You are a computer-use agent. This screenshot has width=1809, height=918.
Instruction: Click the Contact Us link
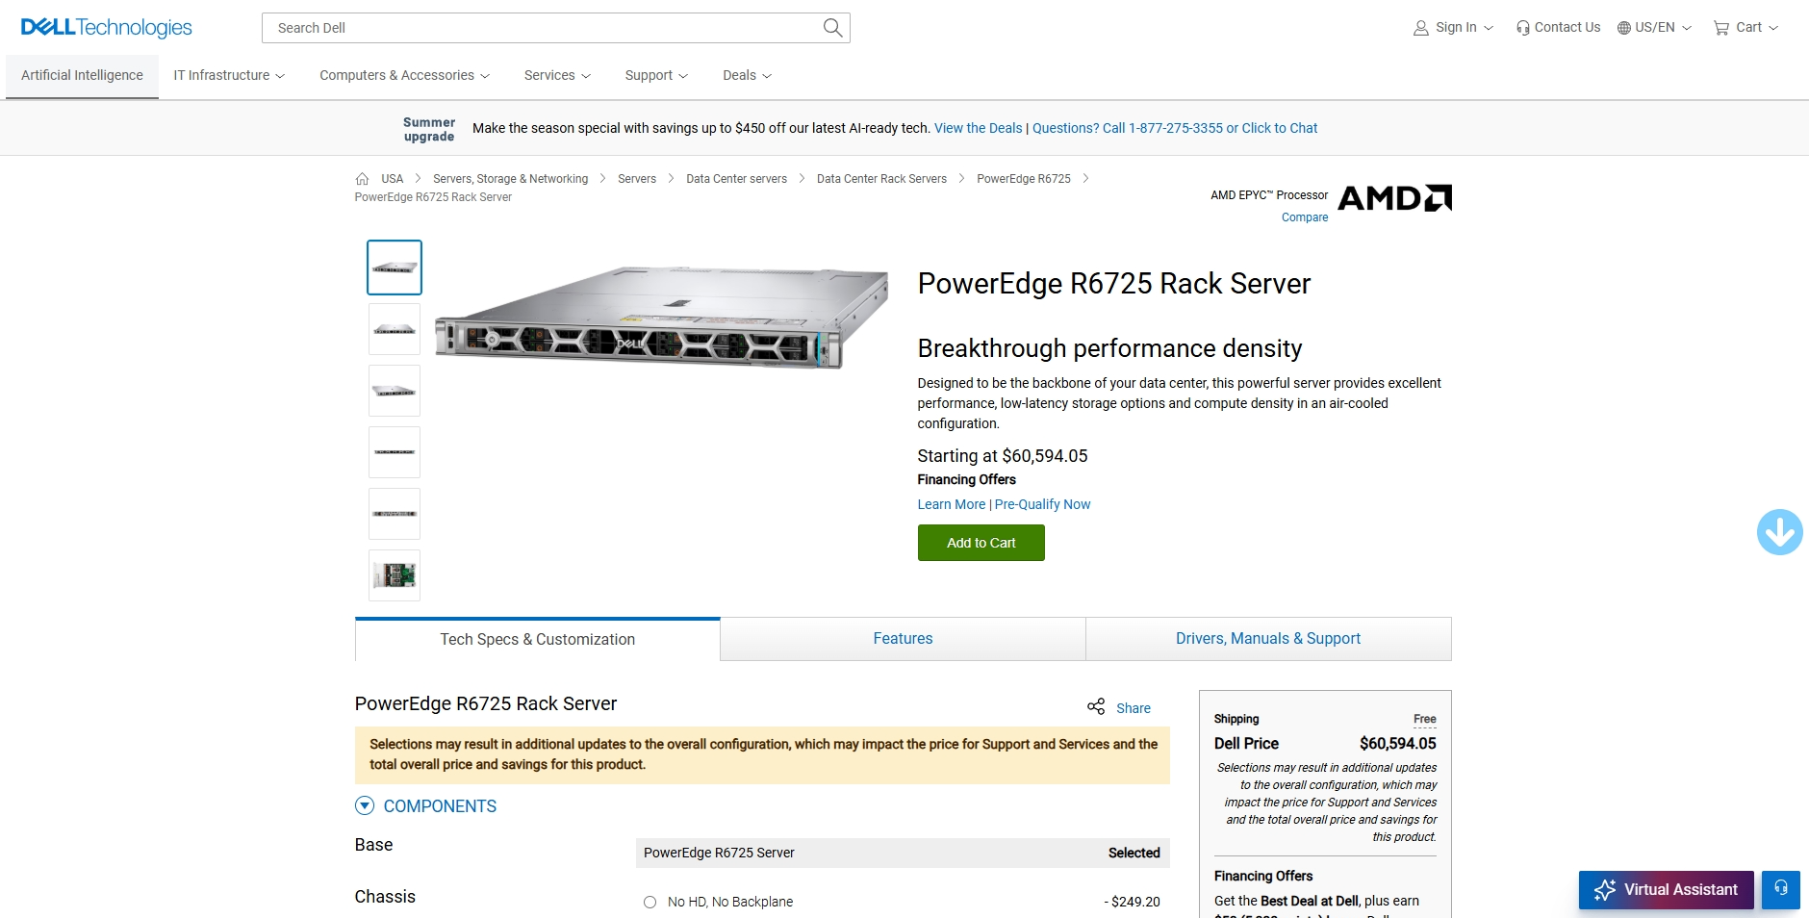(x=1567, y=28)
